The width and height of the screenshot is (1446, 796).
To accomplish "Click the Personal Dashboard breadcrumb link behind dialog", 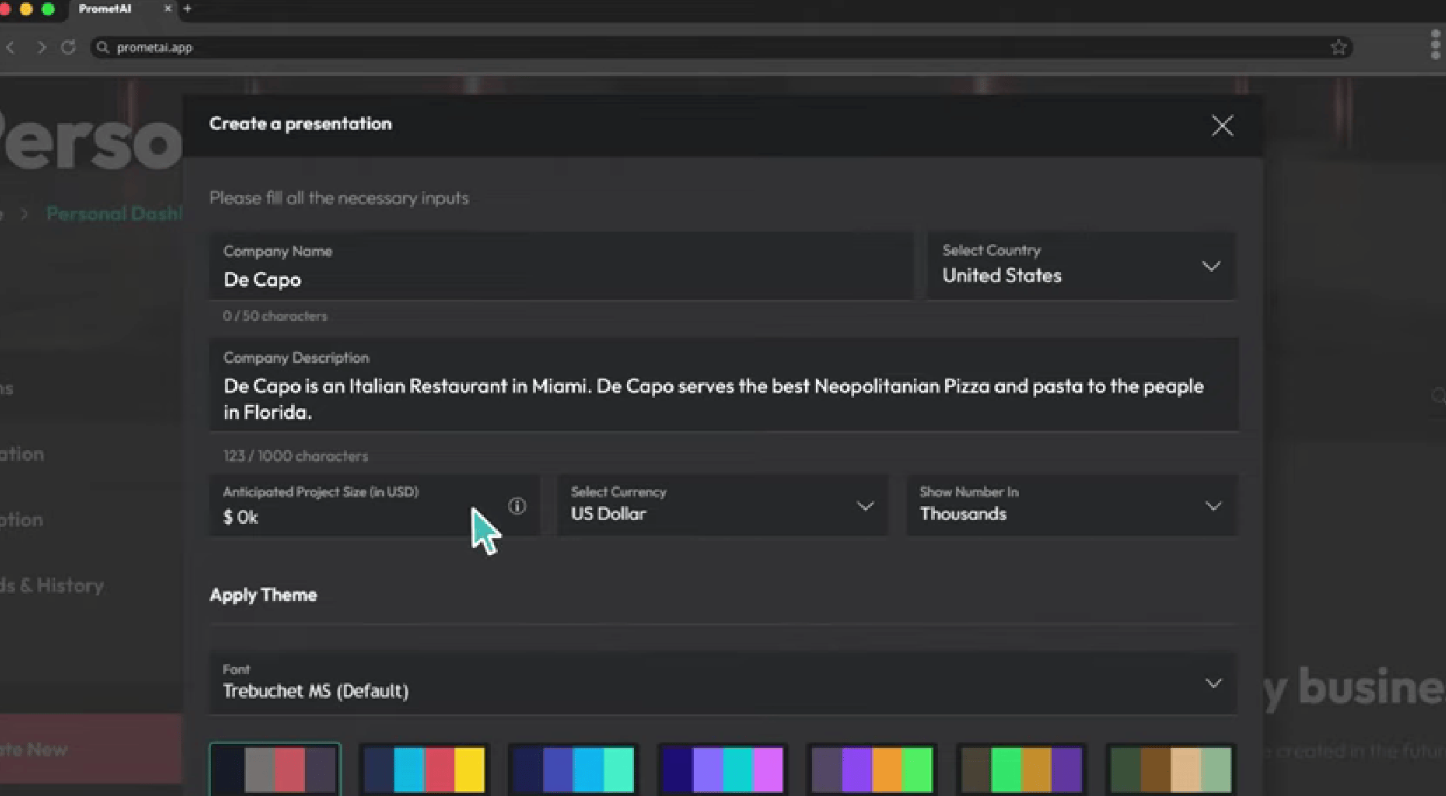I will click(x=114, y=214).
